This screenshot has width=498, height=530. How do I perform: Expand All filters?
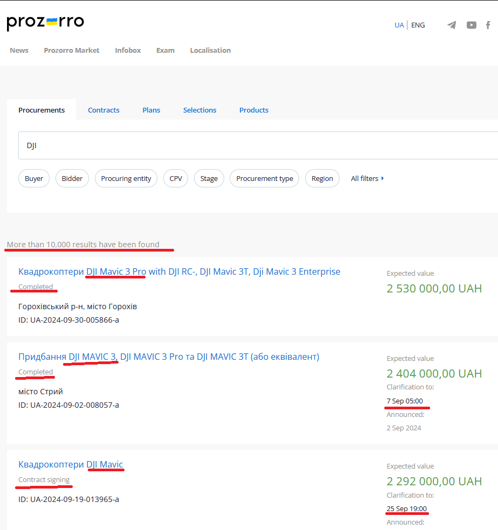click(x=368, y=178)
